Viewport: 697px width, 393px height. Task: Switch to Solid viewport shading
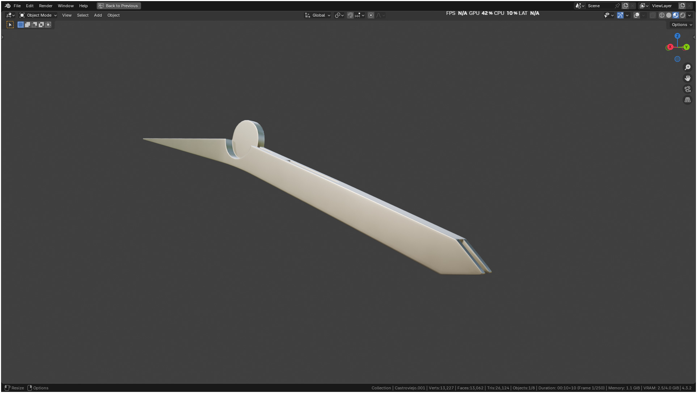pos(669,15)
